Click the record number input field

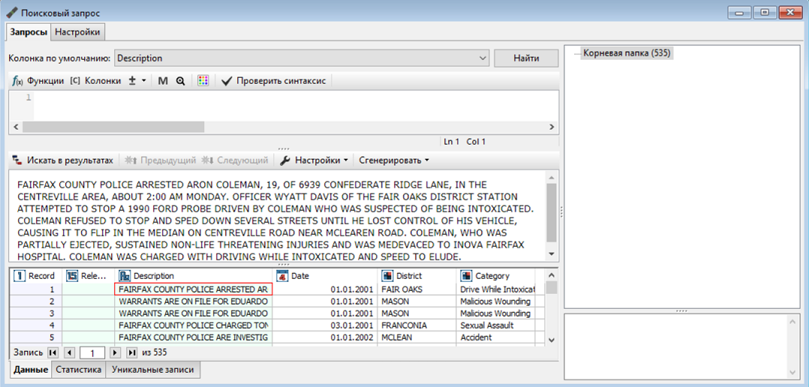click(93, 353)
